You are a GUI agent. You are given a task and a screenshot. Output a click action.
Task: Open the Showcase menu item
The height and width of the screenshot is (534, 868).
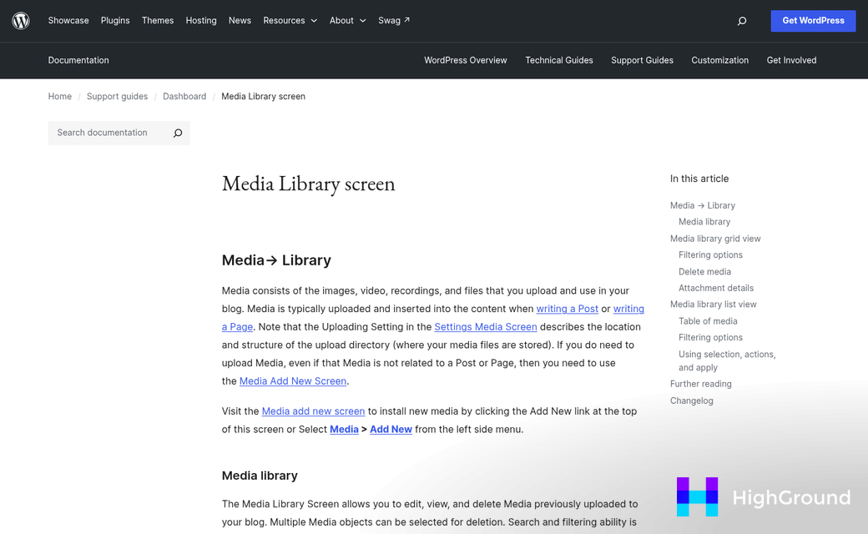(x=68, y=21)
